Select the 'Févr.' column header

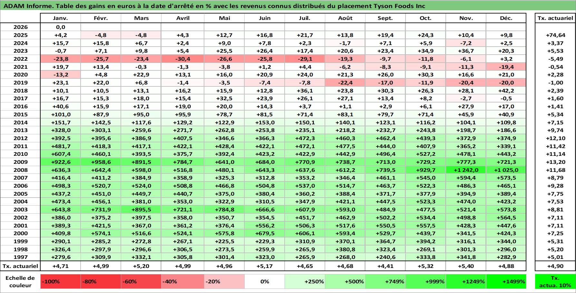[101, 18]
